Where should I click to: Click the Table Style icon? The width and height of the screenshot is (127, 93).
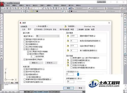click(x=105, y=8)
